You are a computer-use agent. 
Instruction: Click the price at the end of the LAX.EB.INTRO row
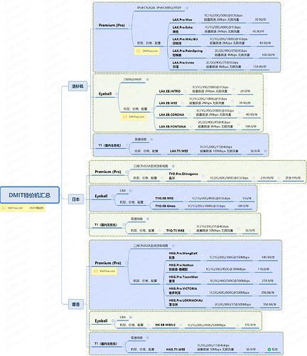(245, 91)
